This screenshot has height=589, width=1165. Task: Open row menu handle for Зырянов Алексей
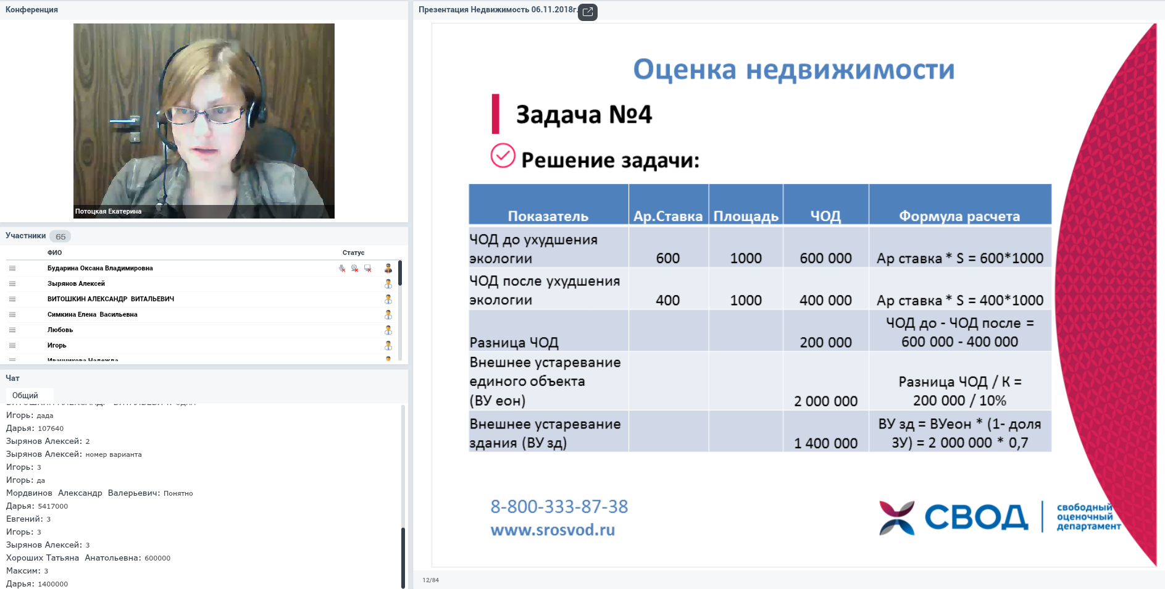click(x=12, y=283)
